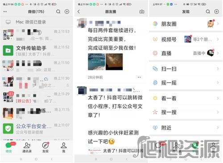Open the 公众平台安全 chat
Image resolution: width=223 pixels, height=163 pixels.
point(37,129)
